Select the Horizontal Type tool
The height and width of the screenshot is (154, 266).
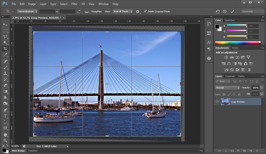coord(5,116)
